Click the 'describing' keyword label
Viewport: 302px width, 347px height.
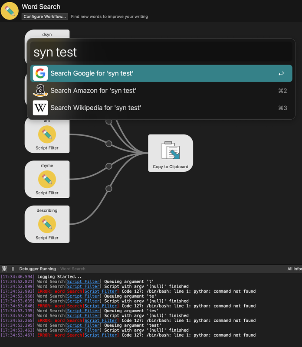coord(47,210)
